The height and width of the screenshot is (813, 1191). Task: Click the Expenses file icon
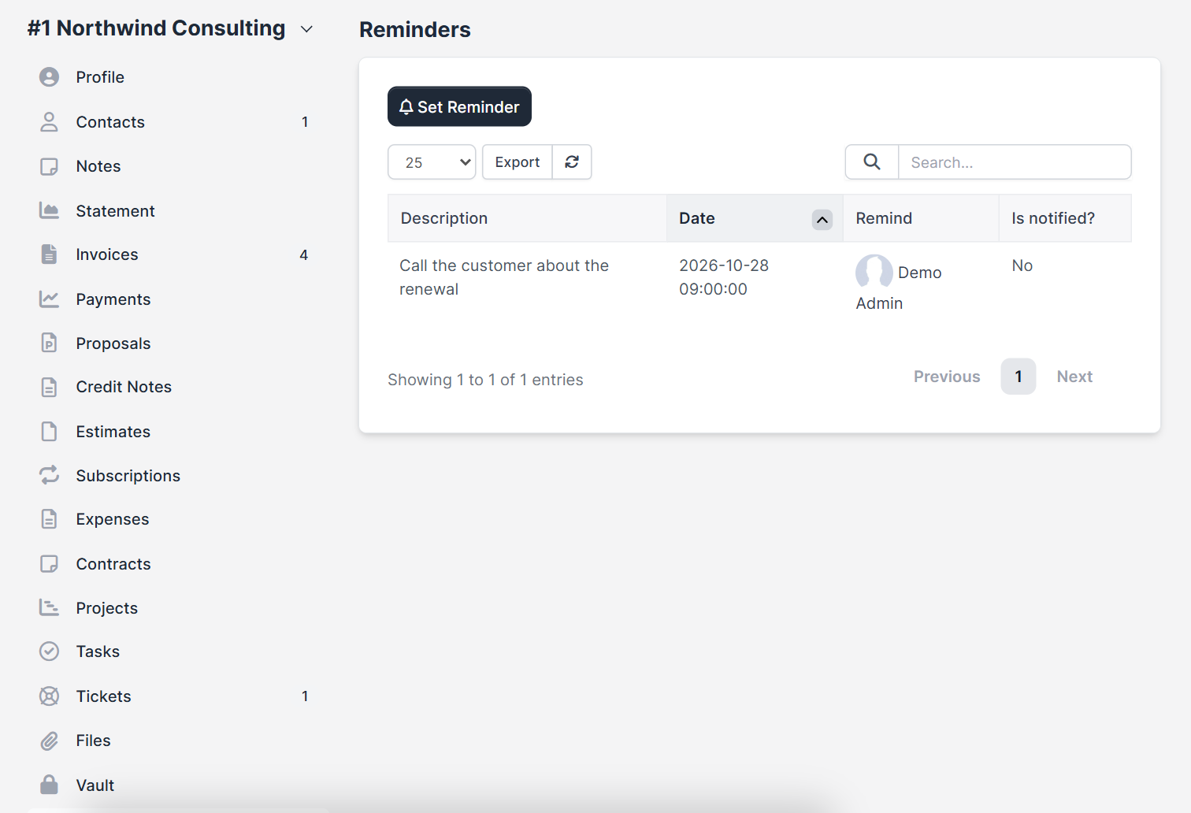[x=49, y=519]
